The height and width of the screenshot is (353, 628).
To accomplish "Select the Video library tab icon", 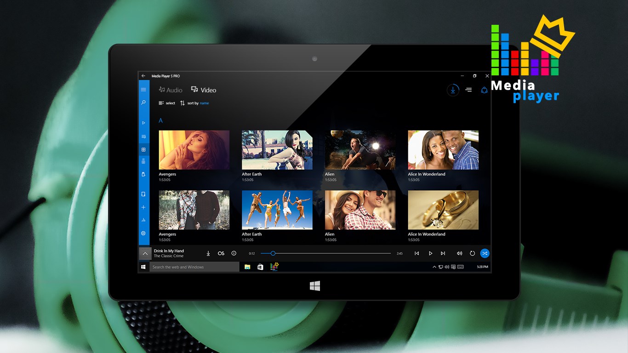I will (x=195, y=90).
